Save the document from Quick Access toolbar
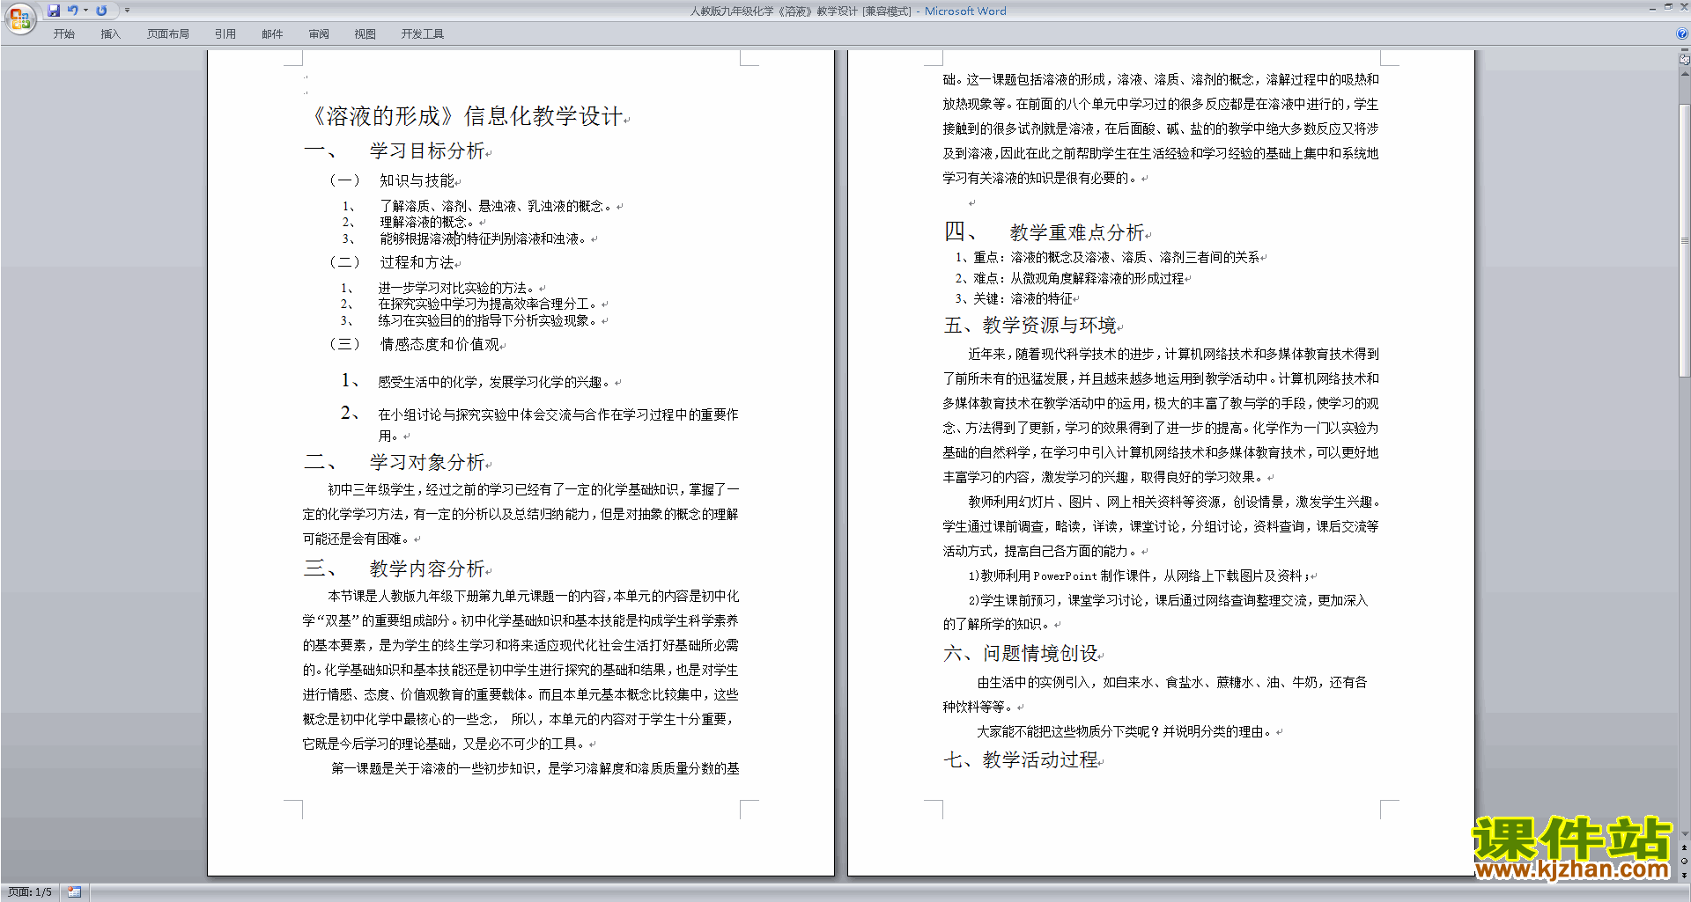 [x=54, y=11]
